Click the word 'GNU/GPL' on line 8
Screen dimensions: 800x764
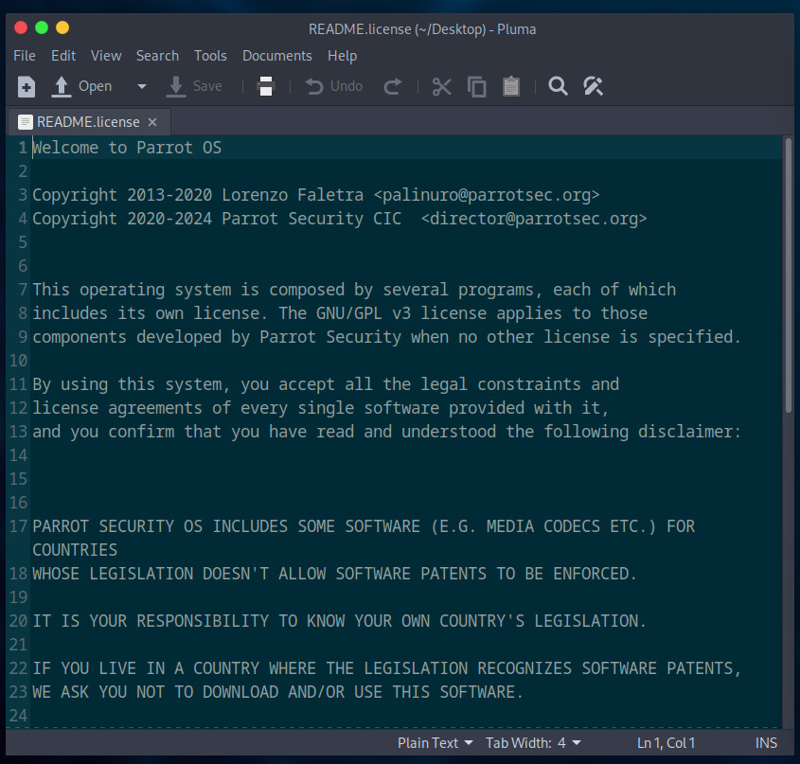pyautogui.click(x=349, y=312)
